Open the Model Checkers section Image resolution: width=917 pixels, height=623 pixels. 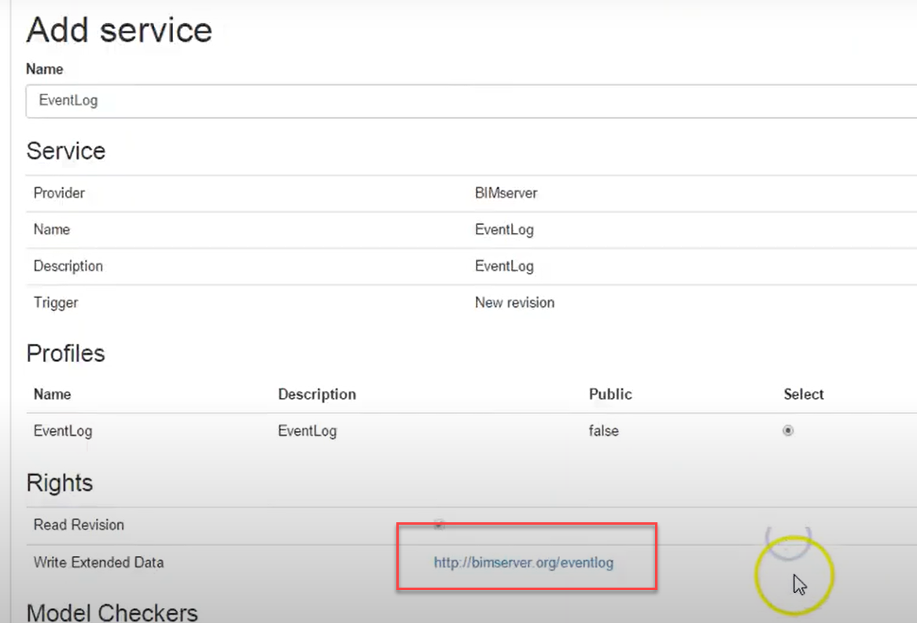coord(112,611)
